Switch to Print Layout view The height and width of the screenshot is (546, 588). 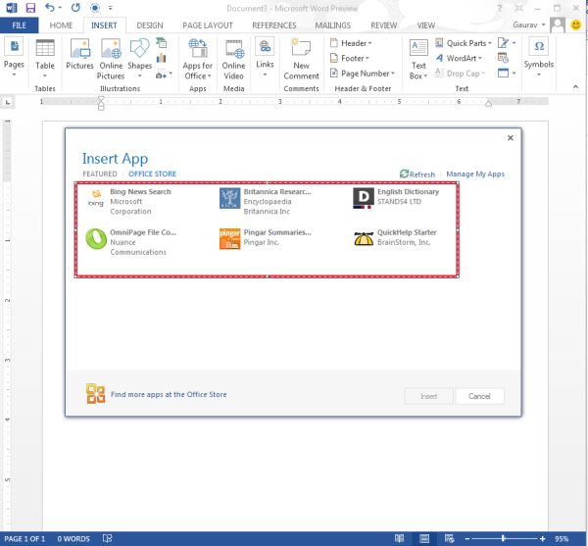[x=424, y=538]
